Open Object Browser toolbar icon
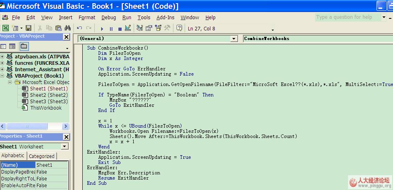This screenshot has width=393, height=190. [x=158, y=28]
